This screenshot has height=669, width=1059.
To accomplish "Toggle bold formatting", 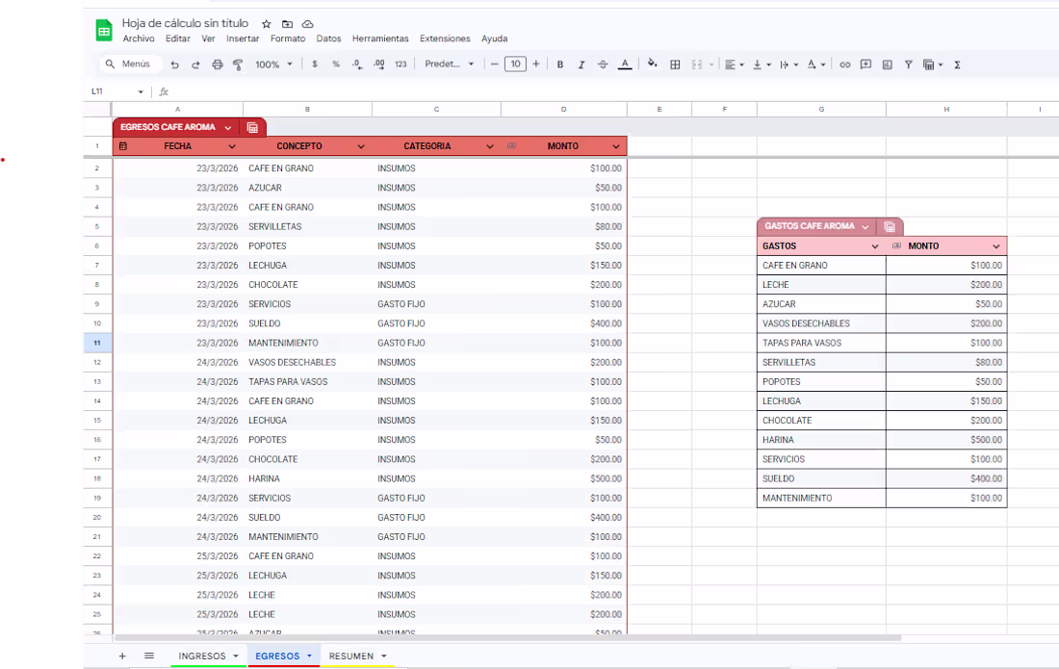I will 560,64.
